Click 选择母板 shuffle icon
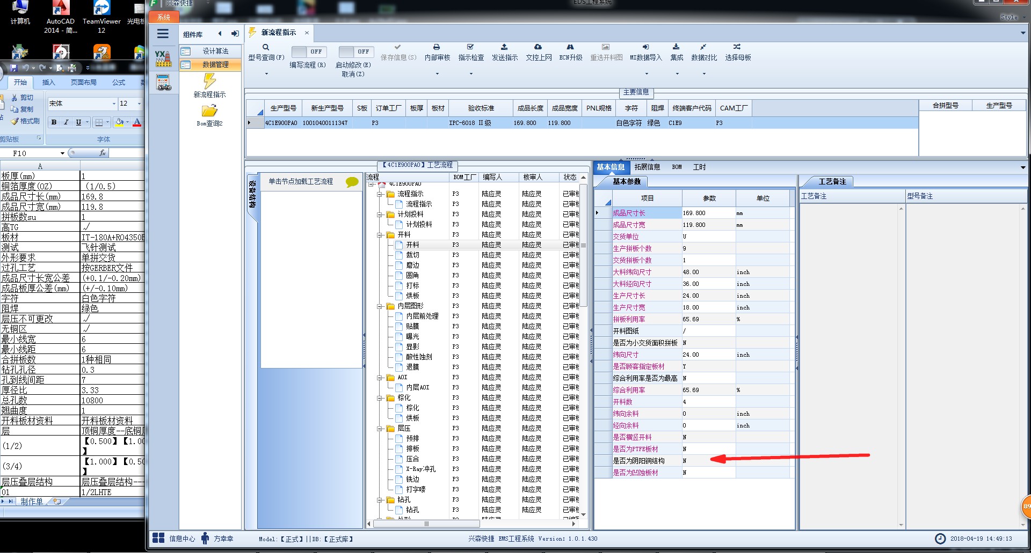 coord(737,47)
